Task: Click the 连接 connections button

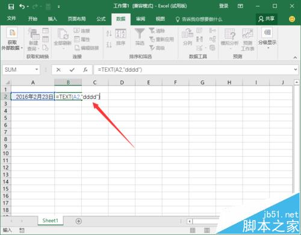Action: pos(82,31)
